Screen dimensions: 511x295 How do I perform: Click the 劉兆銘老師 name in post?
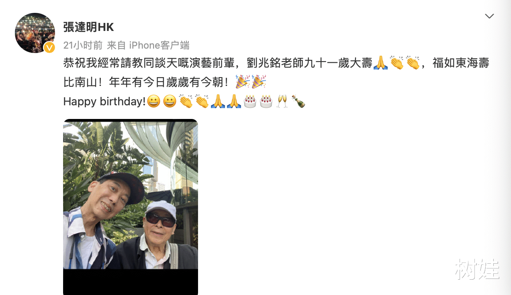pos(285,63)
